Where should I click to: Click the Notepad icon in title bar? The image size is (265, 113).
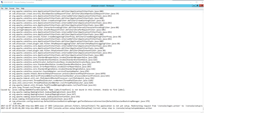point(1,6)
